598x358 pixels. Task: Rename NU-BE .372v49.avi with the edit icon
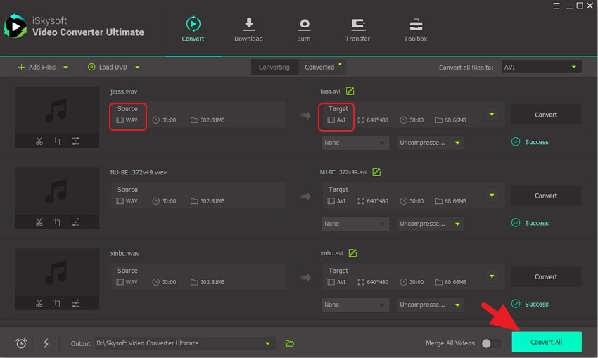click(x=376, y=172)
